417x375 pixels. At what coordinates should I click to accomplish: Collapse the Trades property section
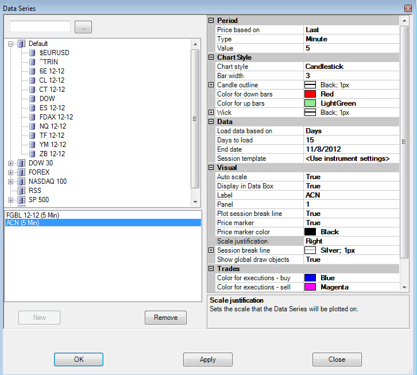click(x=211, y=269)
